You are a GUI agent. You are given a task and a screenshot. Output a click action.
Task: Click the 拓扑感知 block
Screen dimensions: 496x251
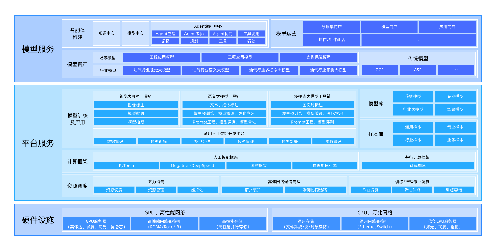click(252, 190)
